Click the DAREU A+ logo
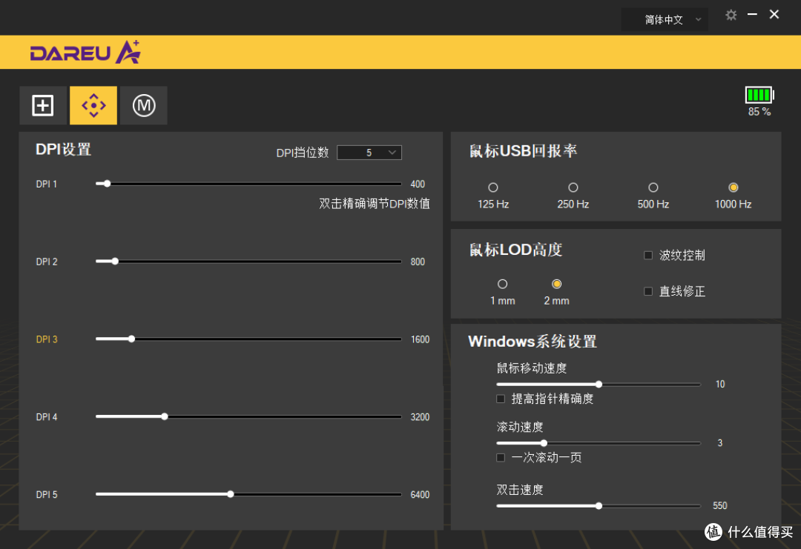This screenshot has width=801, height=549. tap(85, 52)
